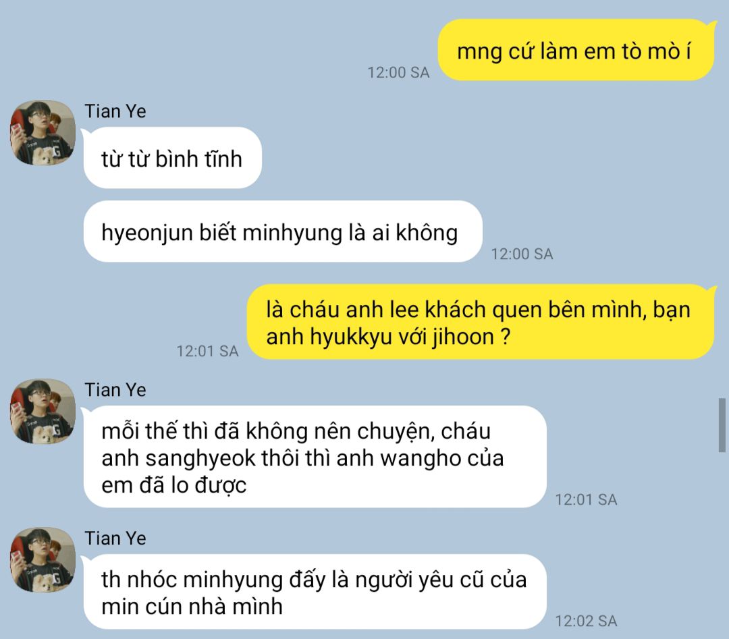Click the chat scrollbar handle on right edge

tap(722, 424)
